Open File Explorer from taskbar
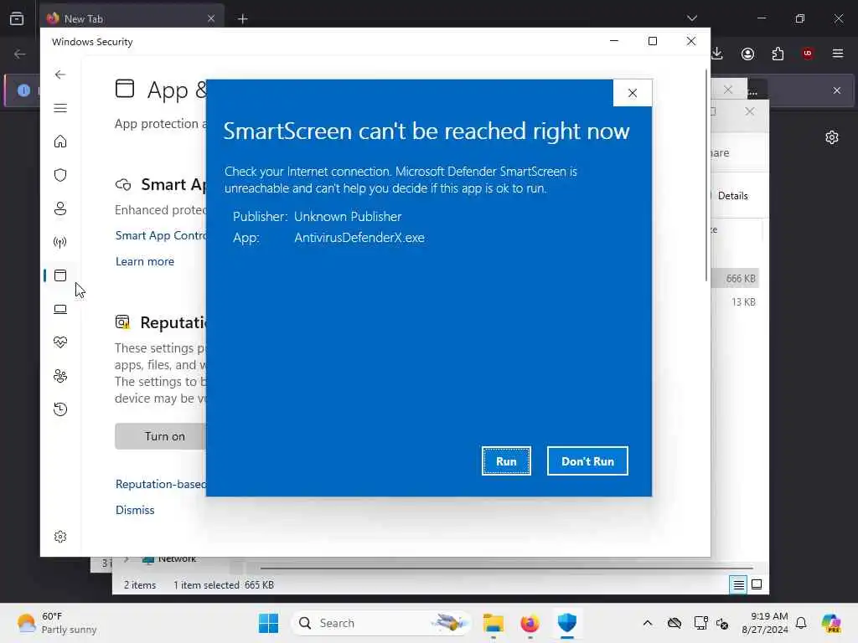This screenshot has height=643, width=858. point(493,623)
